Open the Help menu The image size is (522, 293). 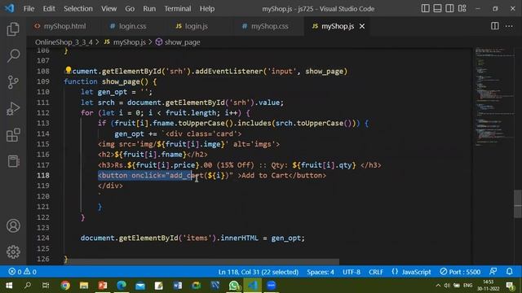[206, 9]
